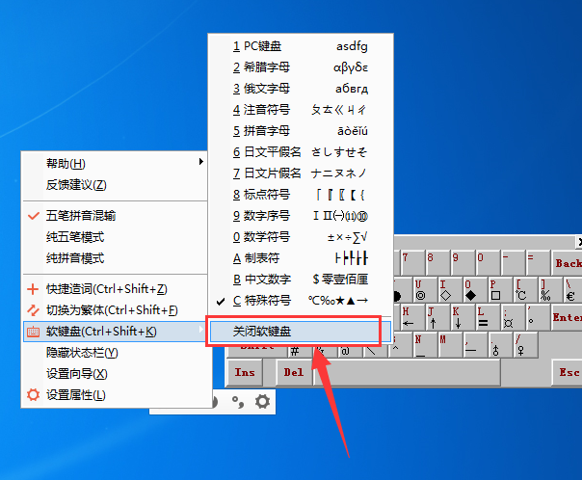Click the punctuation icon on the IME status bar

pyautogui.click(x=238, y=402)
